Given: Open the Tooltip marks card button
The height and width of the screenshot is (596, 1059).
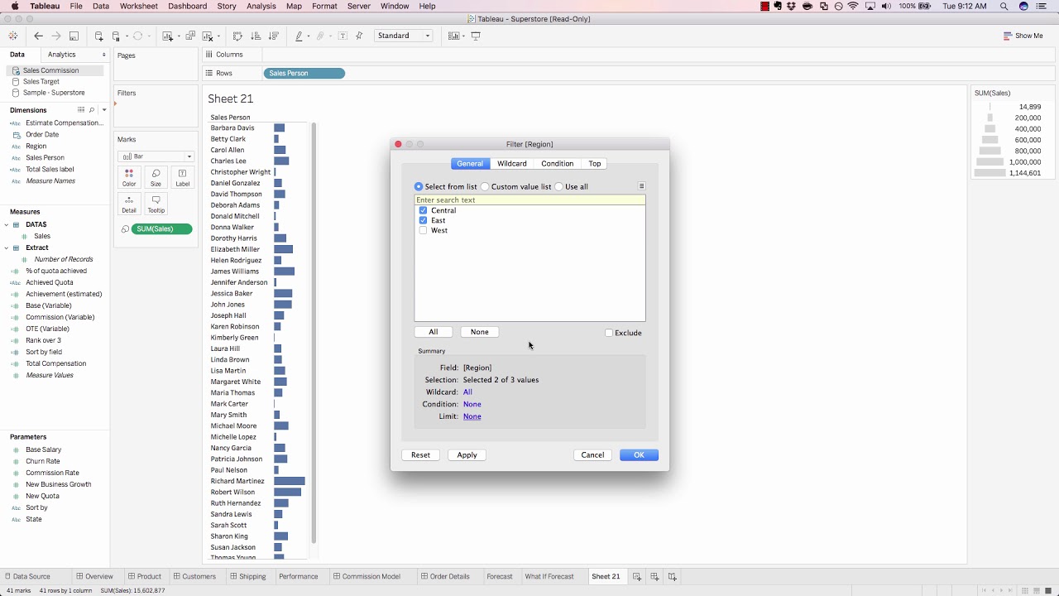Looking at the screenshot, I should coord(156,204).
